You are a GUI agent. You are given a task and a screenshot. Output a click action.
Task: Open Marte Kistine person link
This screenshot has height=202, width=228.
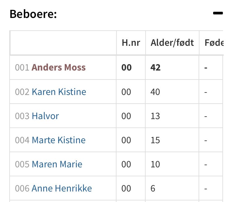point(59,140)
